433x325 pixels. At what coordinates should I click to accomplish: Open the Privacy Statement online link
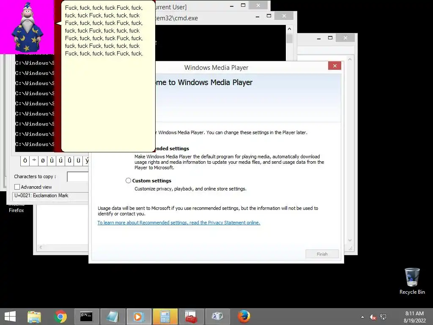tap(179, 223)
